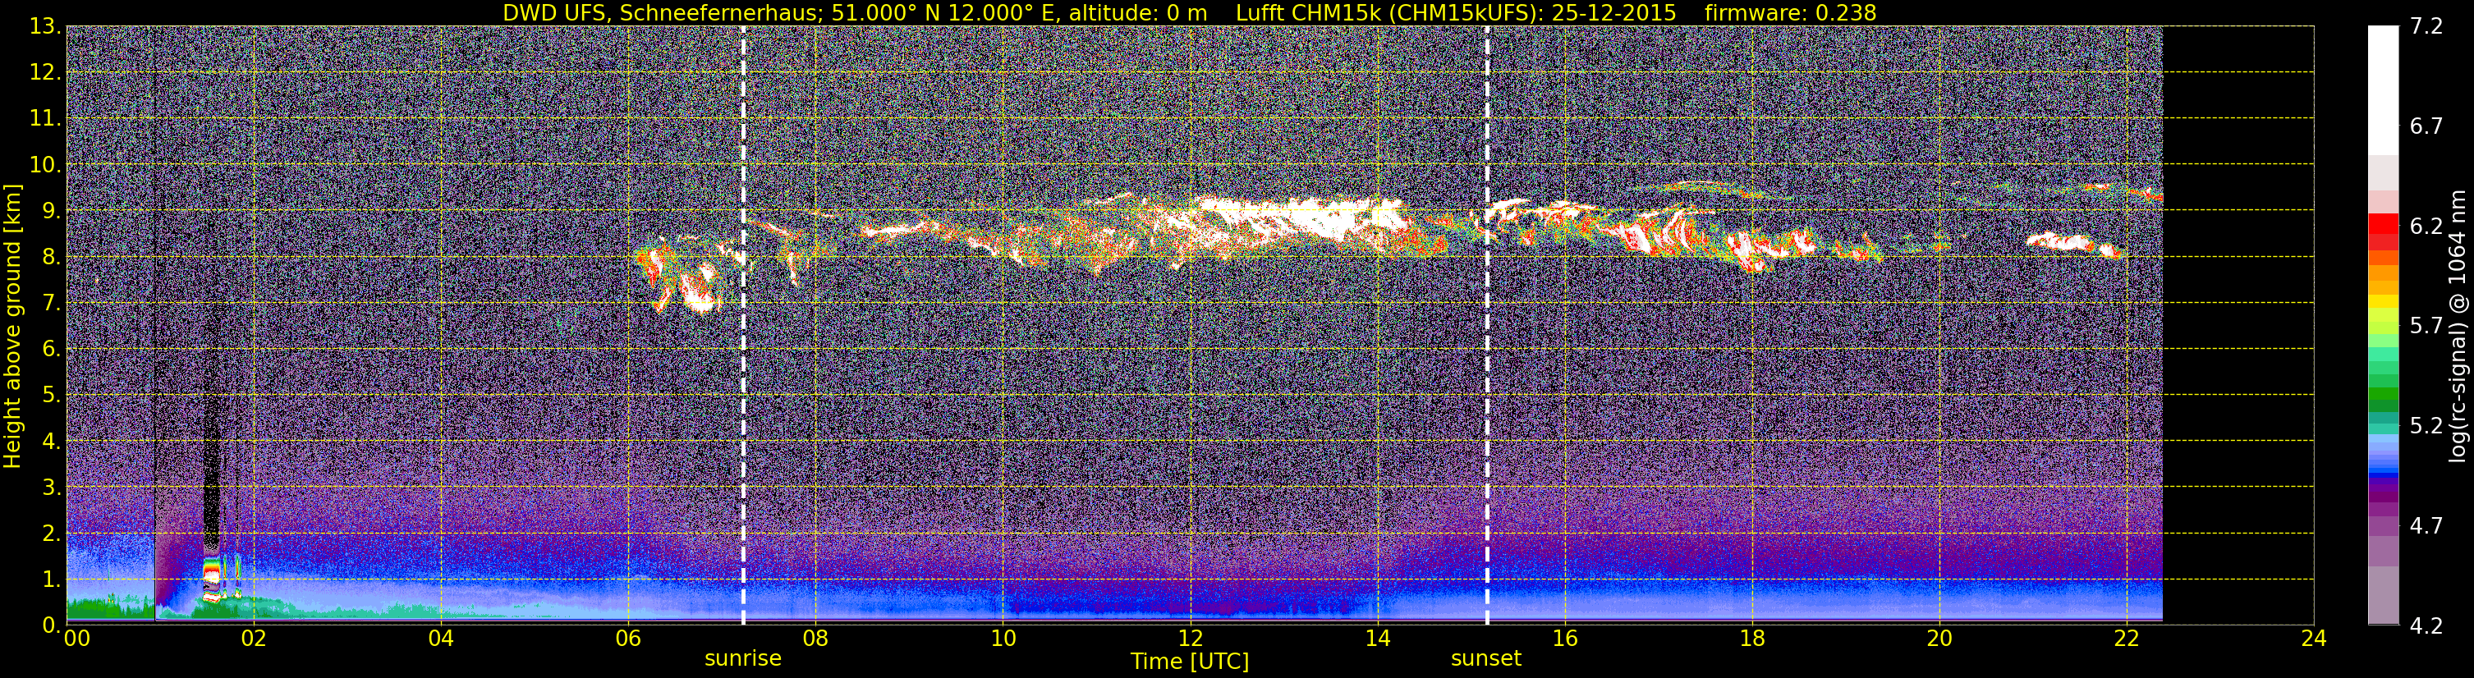Click the white dashed sunset marker line
Screen dimensions: 2474x678
(1487, 326)
